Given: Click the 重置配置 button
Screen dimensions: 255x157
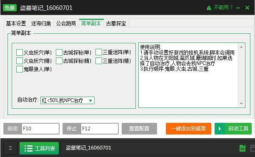Looking at the screenshot, I should tap(139, 129).
